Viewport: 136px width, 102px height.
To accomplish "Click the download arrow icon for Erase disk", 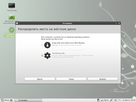I will point(47,45).
